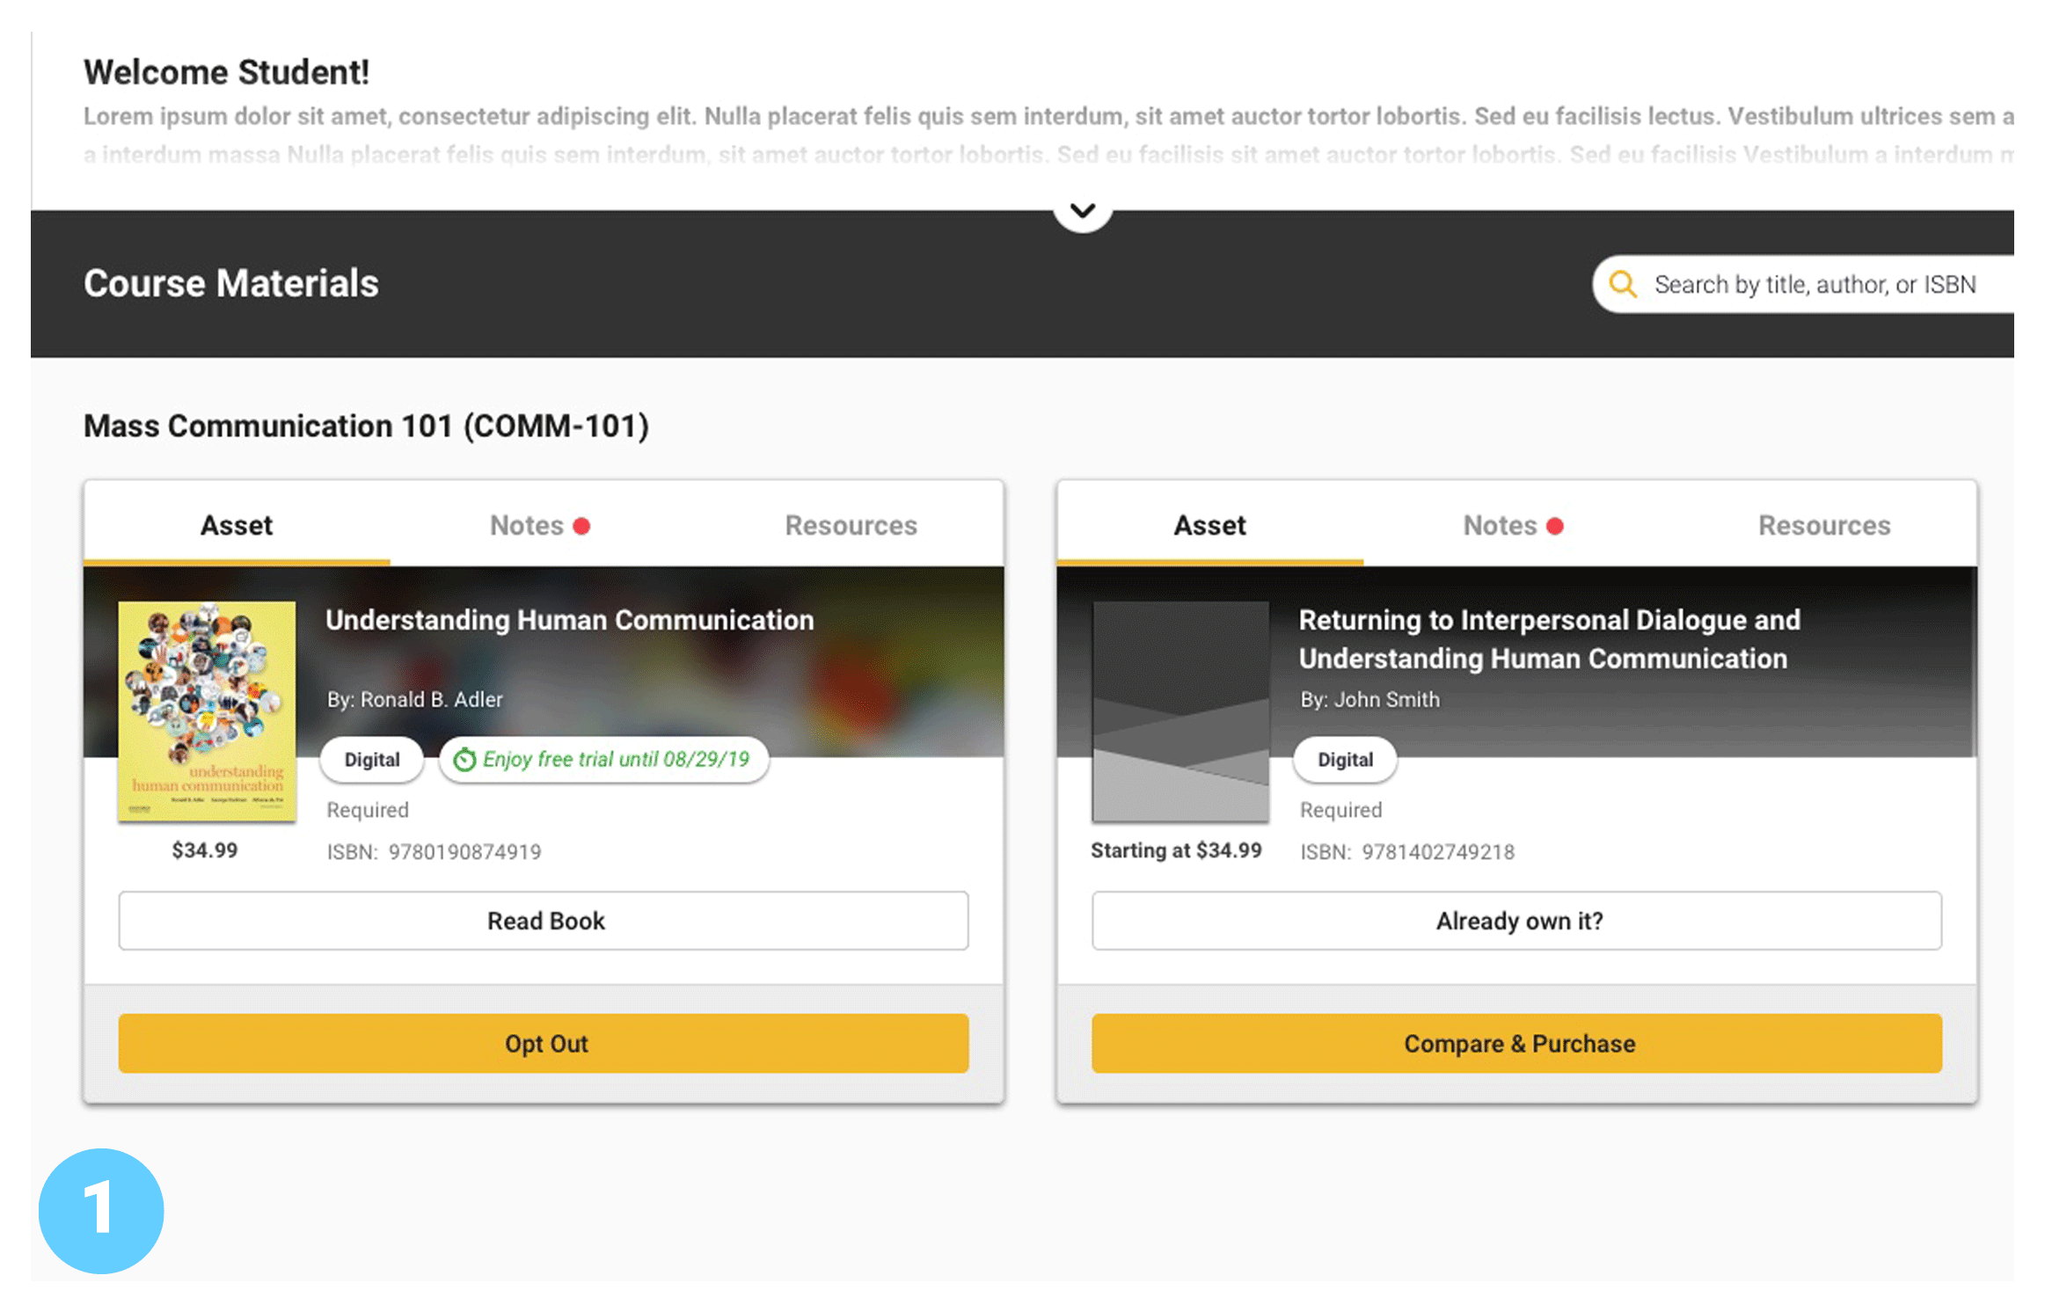Click the blue number 1 circle badge

click(x=101, y=1210)
